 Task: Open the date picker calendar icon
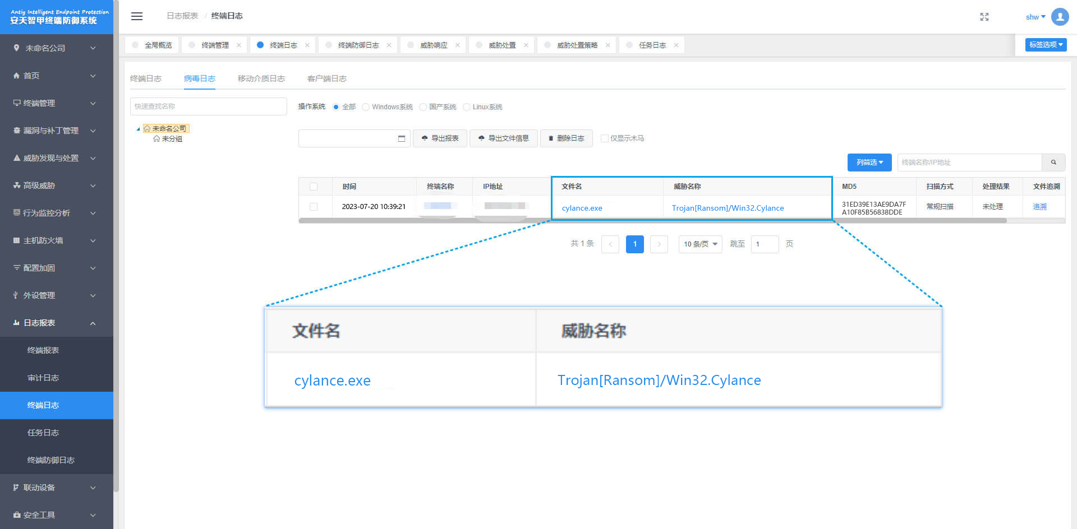(x=402, y=138)
